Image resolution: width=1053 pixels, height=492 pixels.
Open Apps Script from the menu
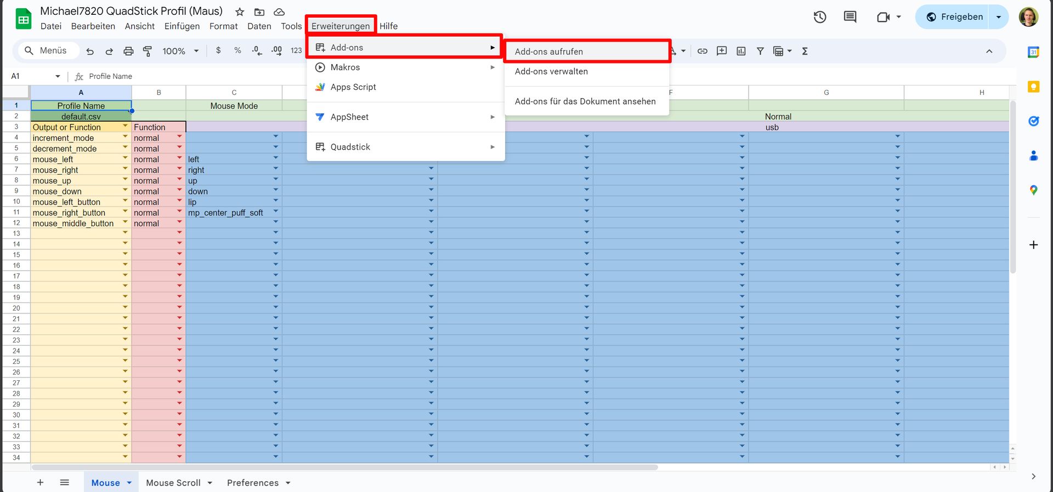pos(353,87)
